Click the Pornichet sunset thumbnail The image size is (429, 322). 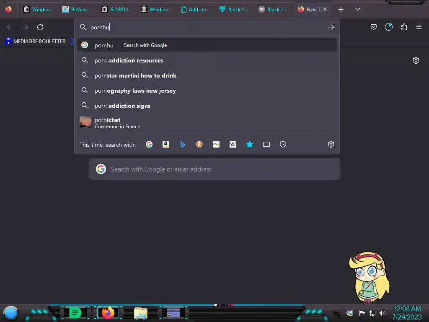(x=85, y=122)
